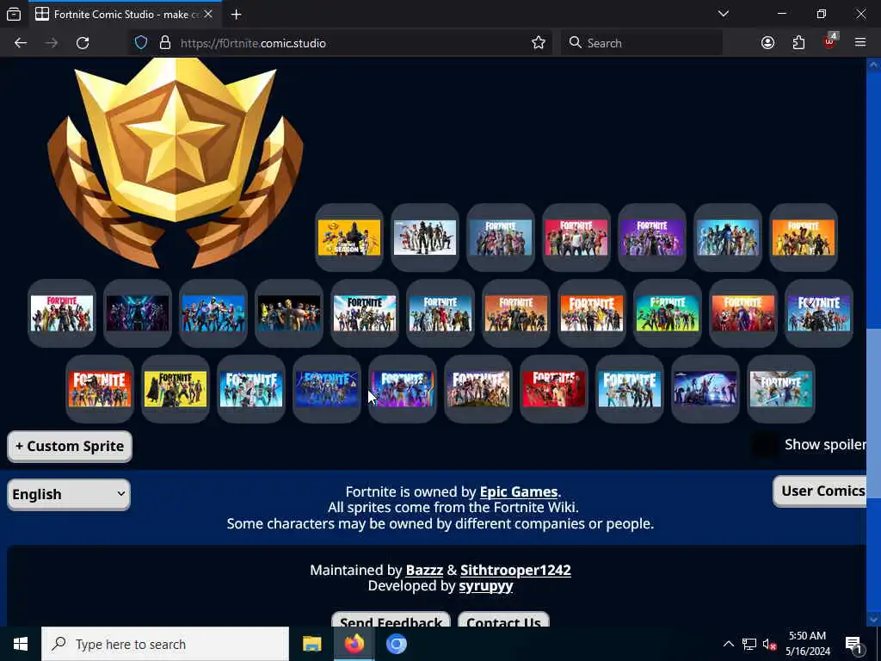Click the Send Feedback button
This screenshot has width=881, height=661.
point(391,620)
